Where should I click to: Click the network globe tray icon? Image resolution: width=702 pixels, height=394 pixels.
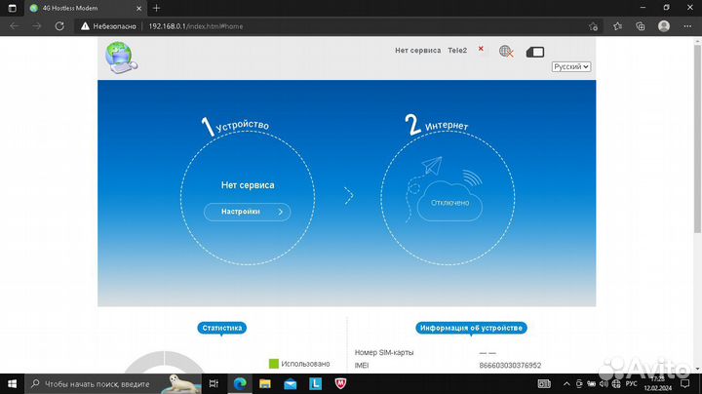pos(616,383)
